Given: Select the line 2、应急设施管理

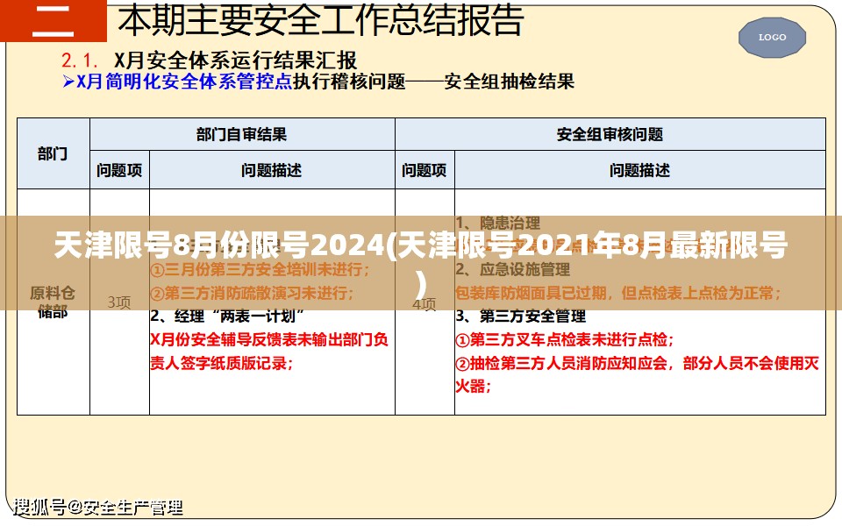Looking at the screenshot, I should pyautogui.click(x=513, y=269).
